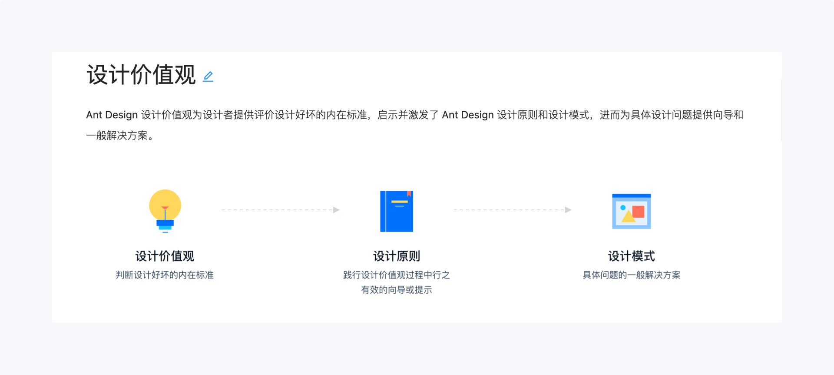Click the caption 践行设计价值观过程中行之

397,275
